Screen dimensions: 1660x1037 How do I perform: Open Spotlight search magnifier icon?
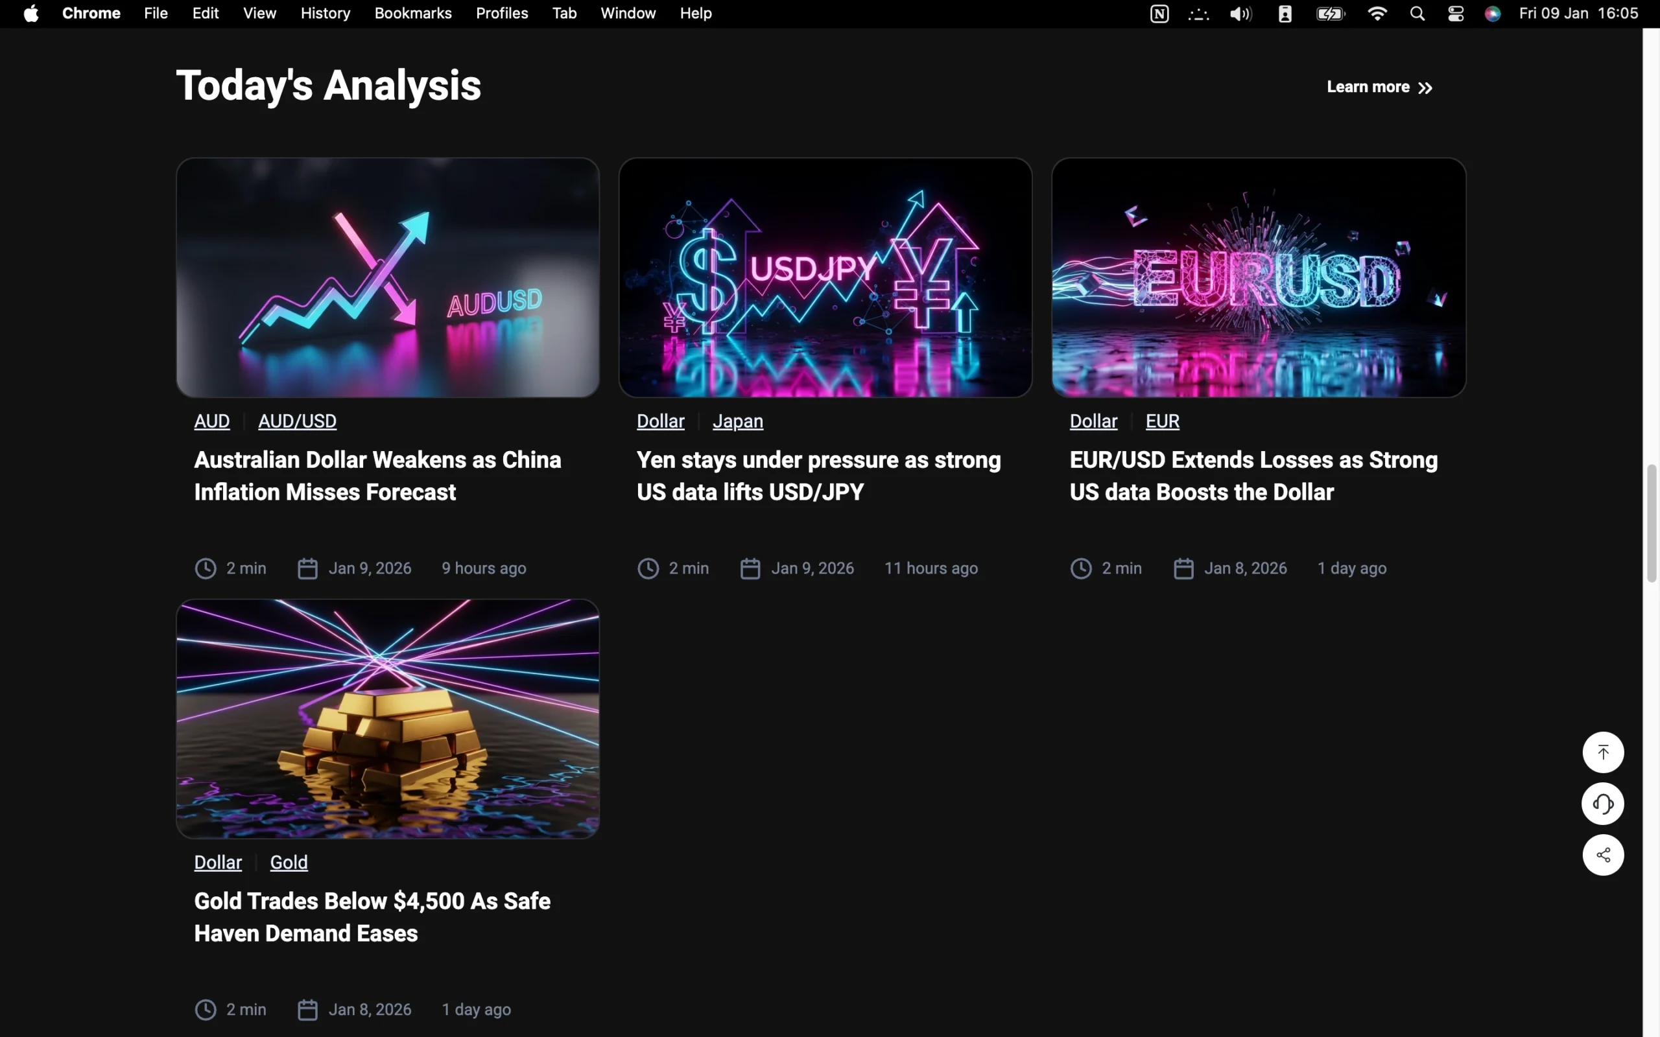click(1417, 14)
